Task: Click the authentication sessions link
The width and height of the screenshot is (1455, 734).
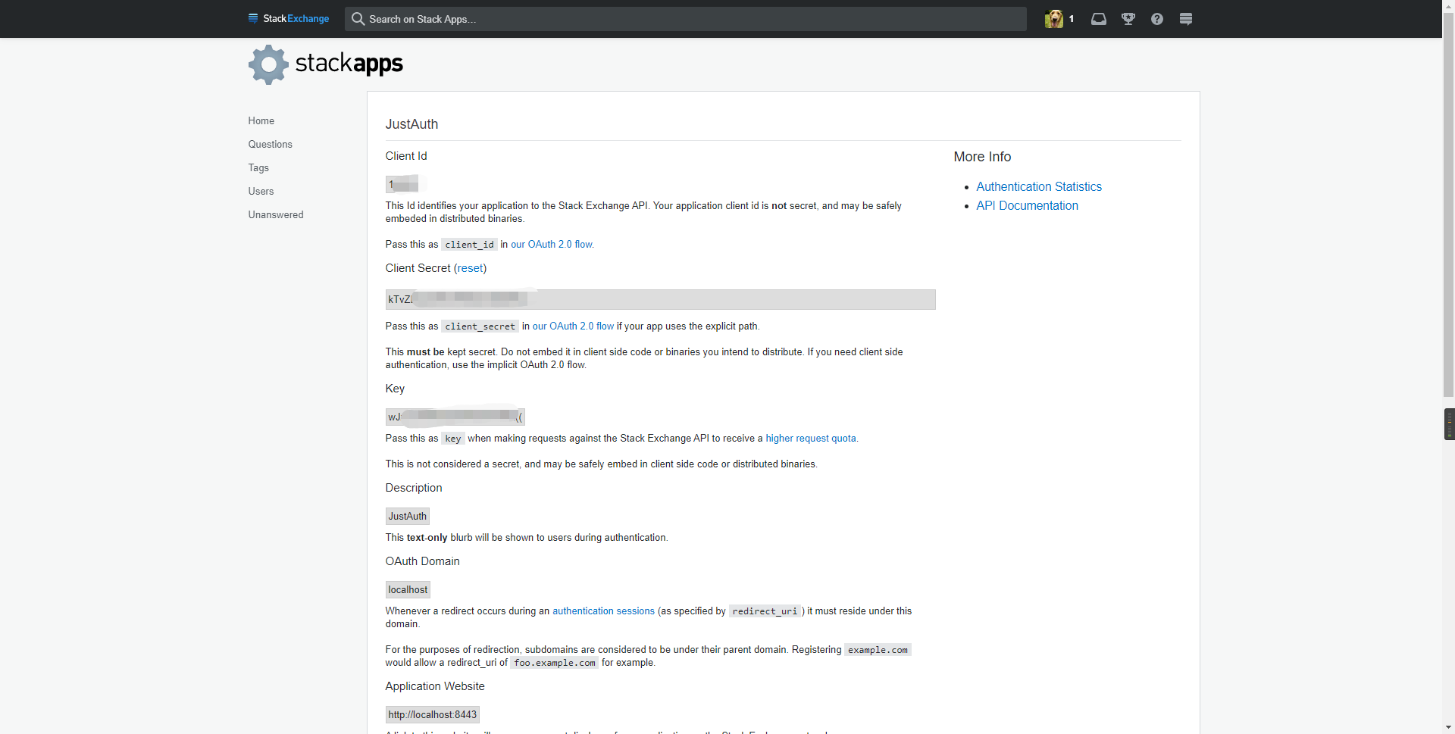Action: click(x=603, y=611)
